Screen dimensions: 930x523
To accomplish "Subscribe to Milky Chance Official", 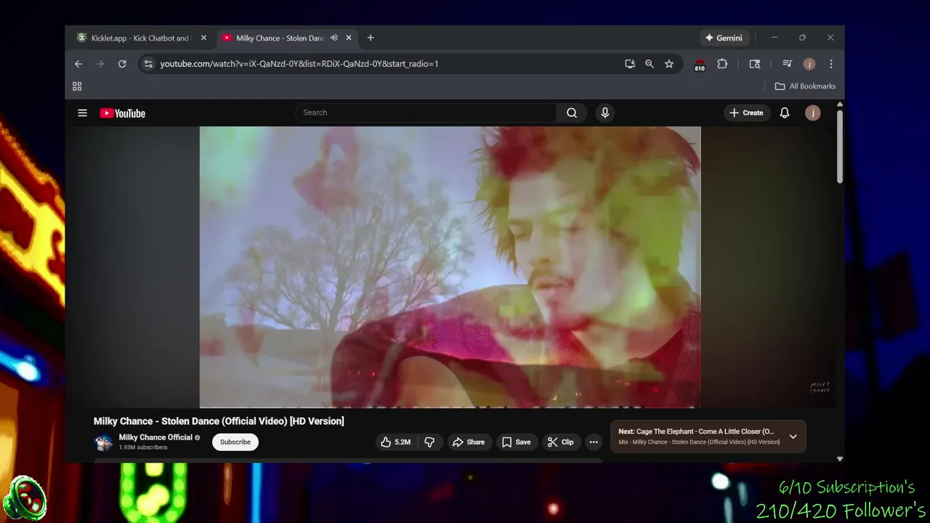I will point(235,442).
